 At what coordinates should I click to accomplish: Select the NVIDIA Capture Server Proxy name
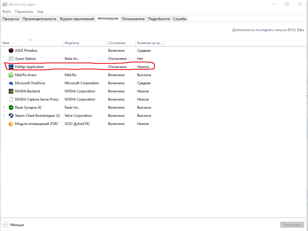(37, 99)
